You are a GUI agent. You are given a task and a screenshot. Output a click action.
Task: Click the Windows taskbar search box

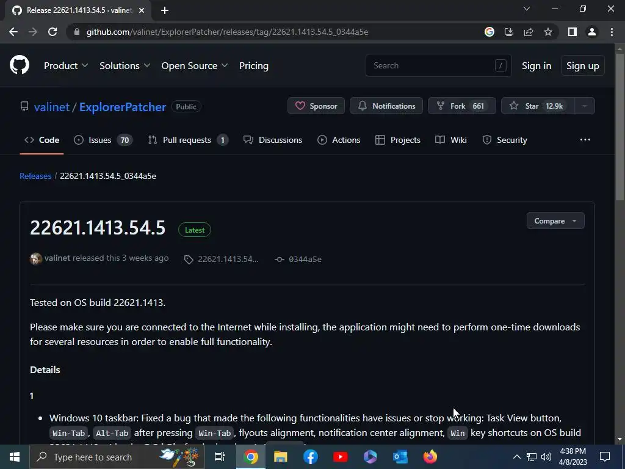[117, 457]
